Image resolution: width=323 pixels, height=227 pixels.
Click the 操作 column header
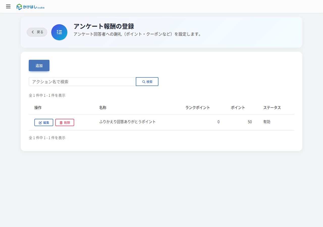(38, 108)
